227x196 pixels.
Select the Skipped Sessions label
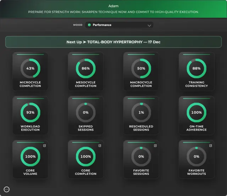[x=86, y=128]
